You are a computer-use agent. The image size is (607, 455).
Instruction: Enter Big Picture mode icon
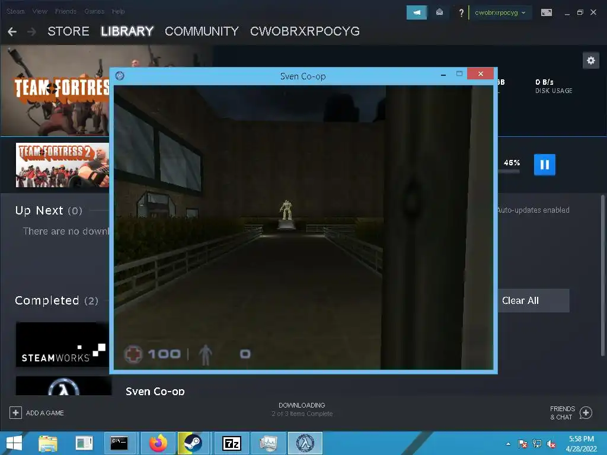[x=546, y=12]
